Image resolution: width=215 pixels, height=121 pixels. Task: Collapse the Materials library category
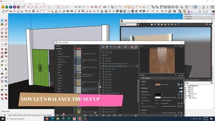(x=55, y=48)
